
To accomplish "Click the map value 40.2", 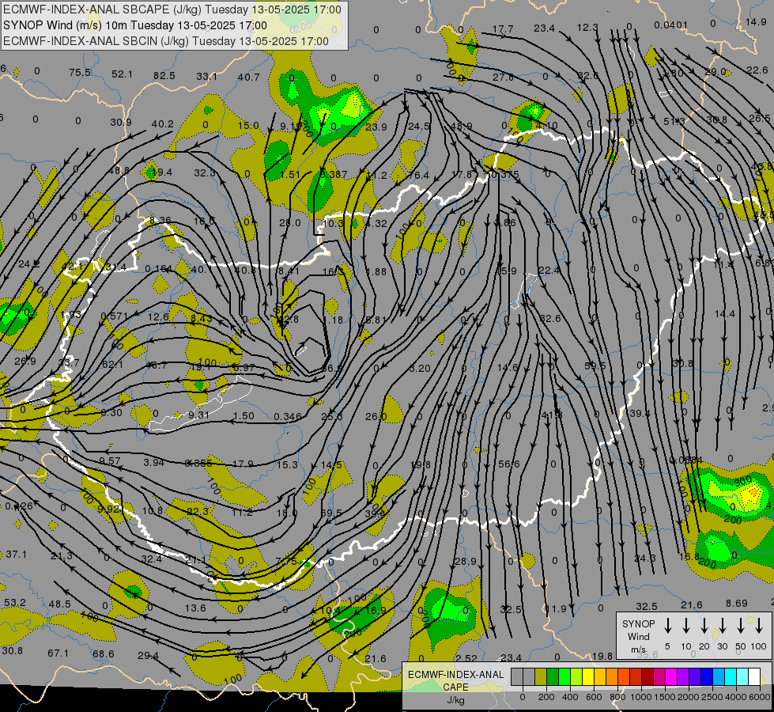I will point(162,124).
